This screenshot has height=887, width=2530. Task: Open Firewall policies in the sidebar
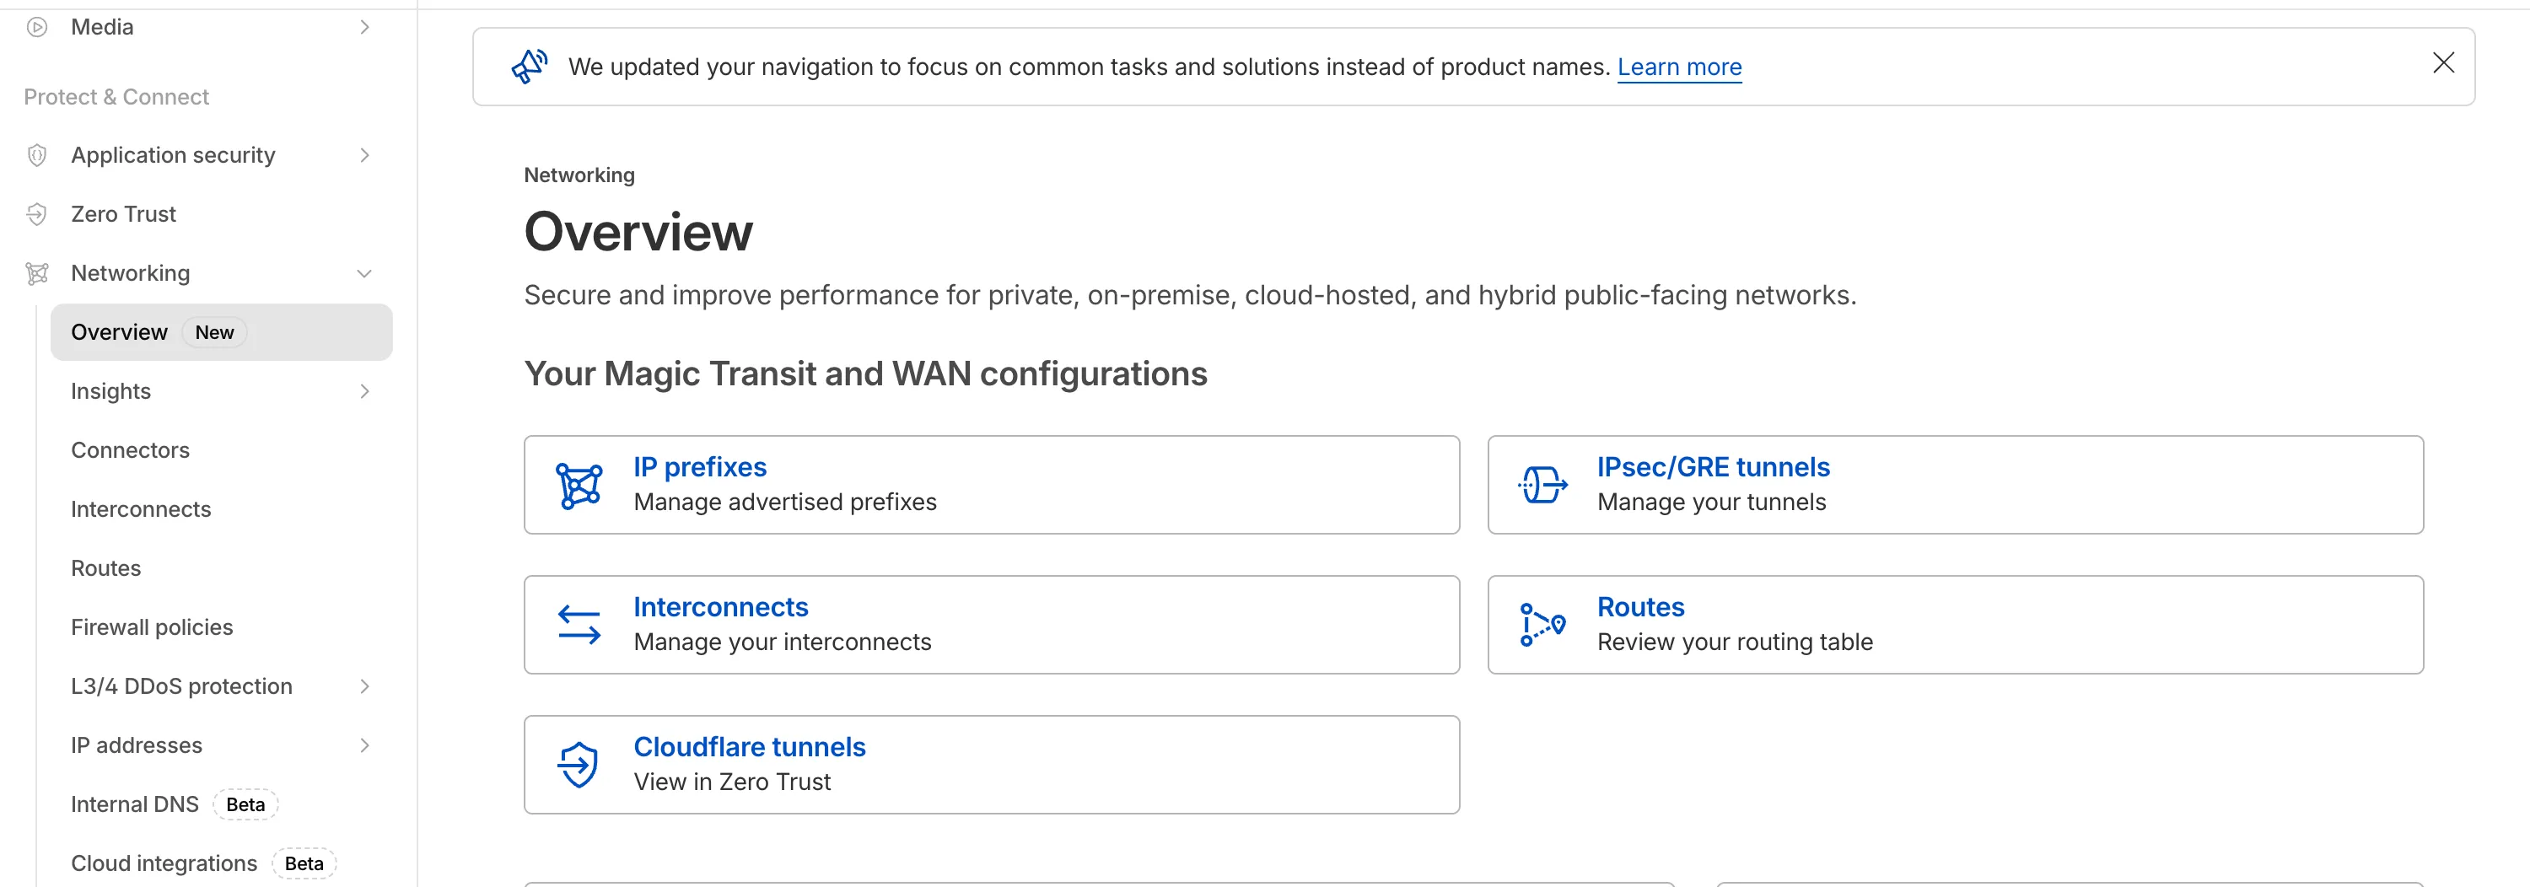(x=153, y=626)
